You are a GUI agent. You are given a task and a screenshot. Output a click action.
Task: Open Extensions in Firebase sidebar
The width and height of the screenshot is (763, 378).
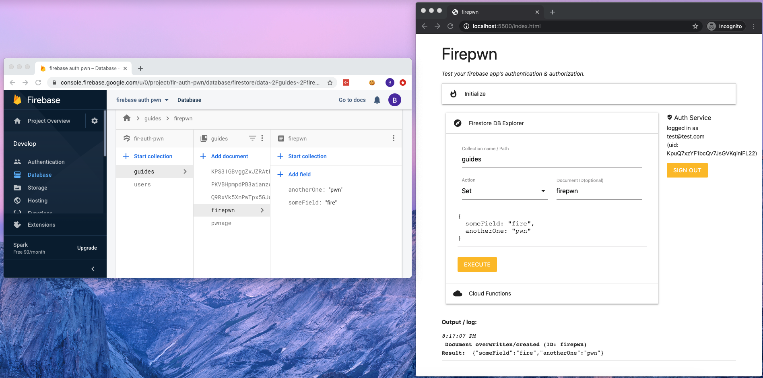click(x=41, y=225)
